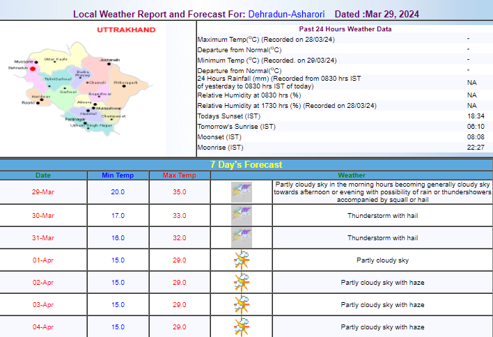Click the 03-Apr partly cloudy icon

[241, 304]
